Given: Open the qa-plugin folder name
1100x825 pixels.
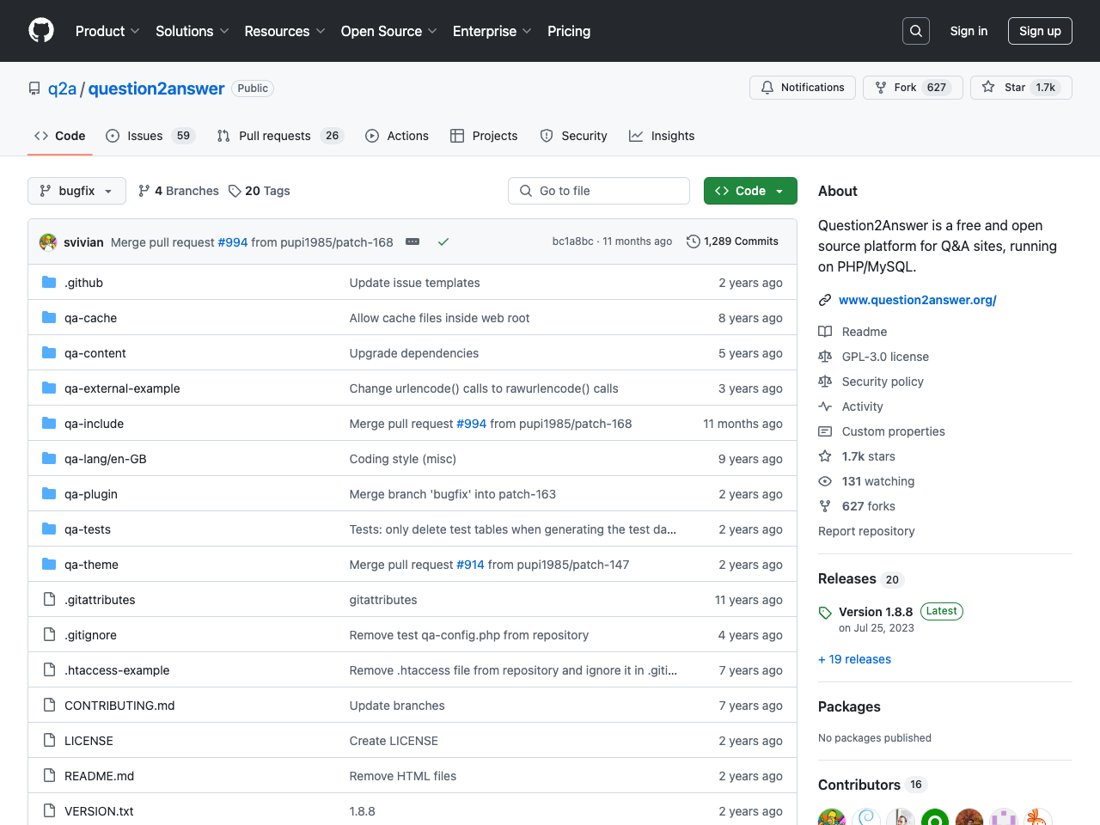Looking at the screenshot, I should [91, 494].
